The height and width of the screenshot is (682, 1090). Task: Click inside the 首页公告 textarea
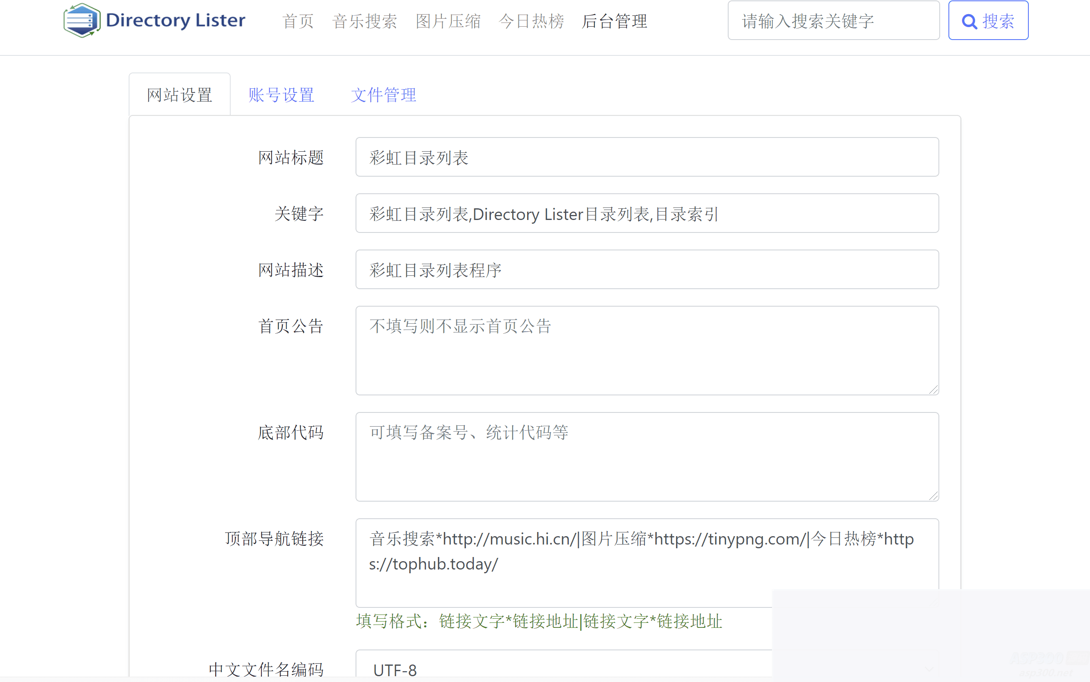pos(647,350)
